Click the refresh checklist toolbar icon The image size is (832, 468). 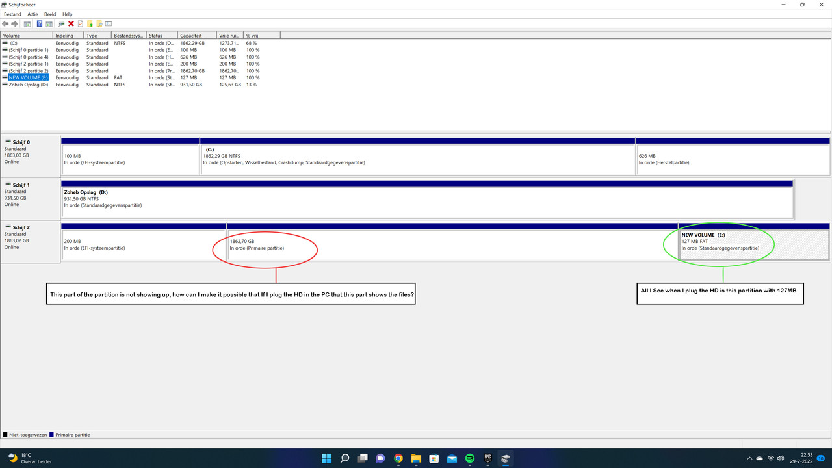coord(80,23)
